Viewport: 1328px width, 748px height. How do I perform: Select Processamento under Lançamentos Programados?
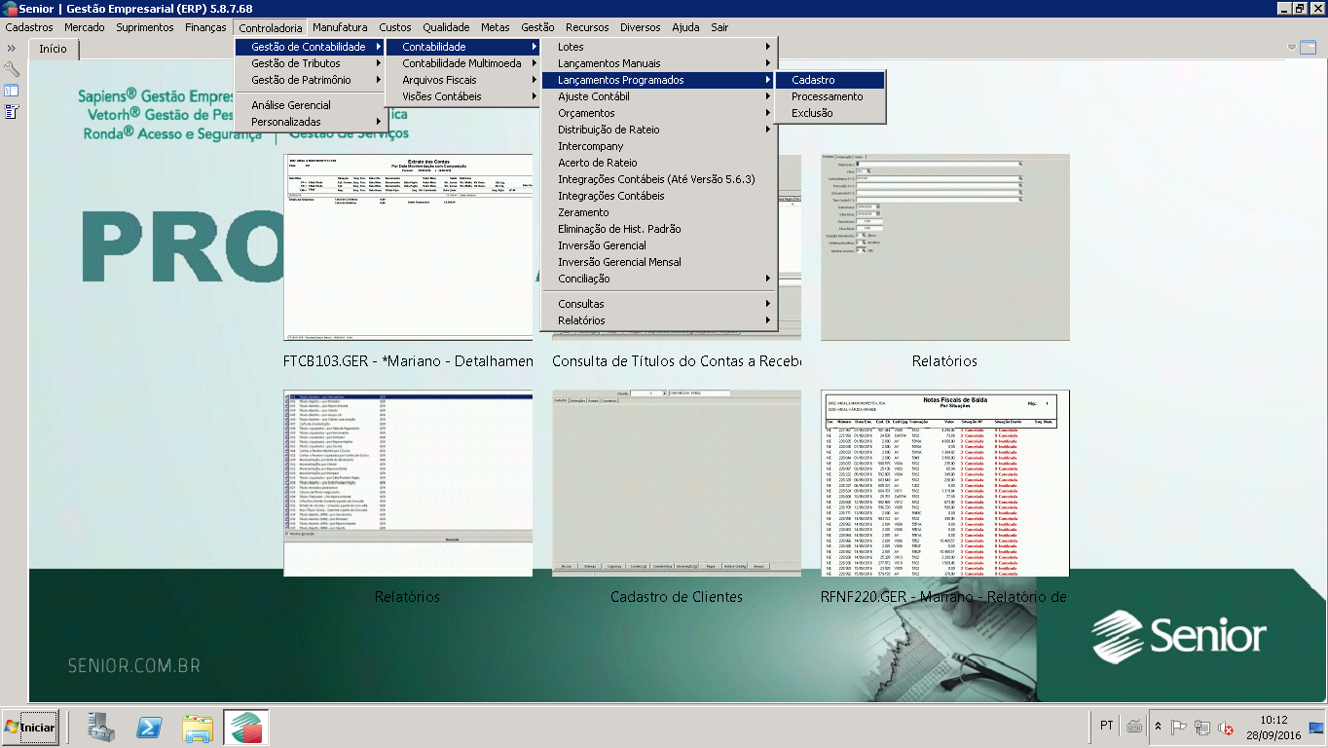tap(830, 96)
